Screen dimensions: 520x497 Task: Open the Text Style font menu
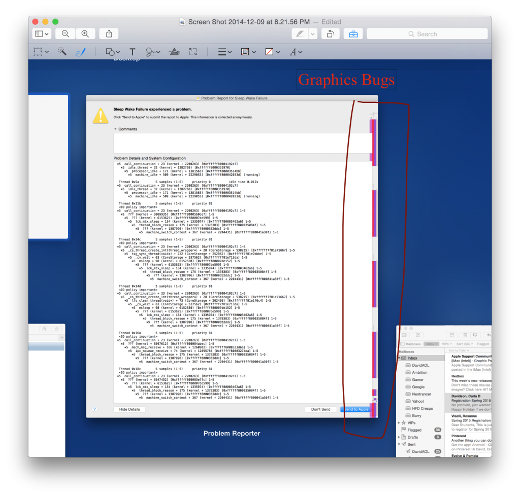pos(296,52)
